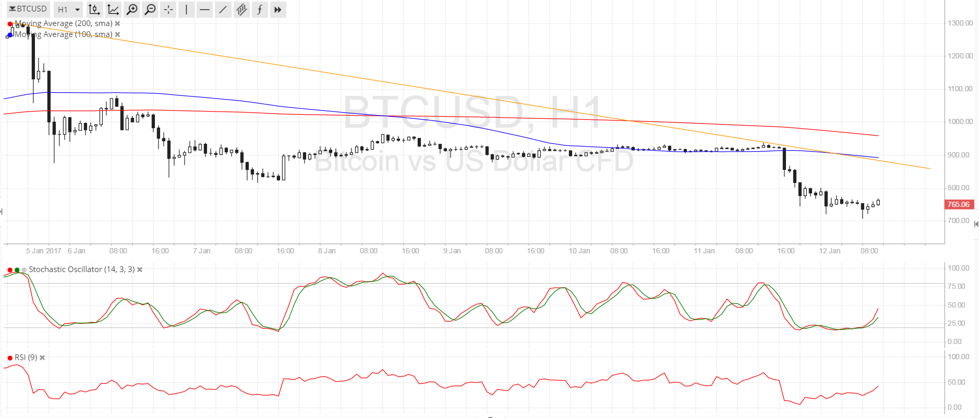Zoom in on the chart

[x=132, y=9]
